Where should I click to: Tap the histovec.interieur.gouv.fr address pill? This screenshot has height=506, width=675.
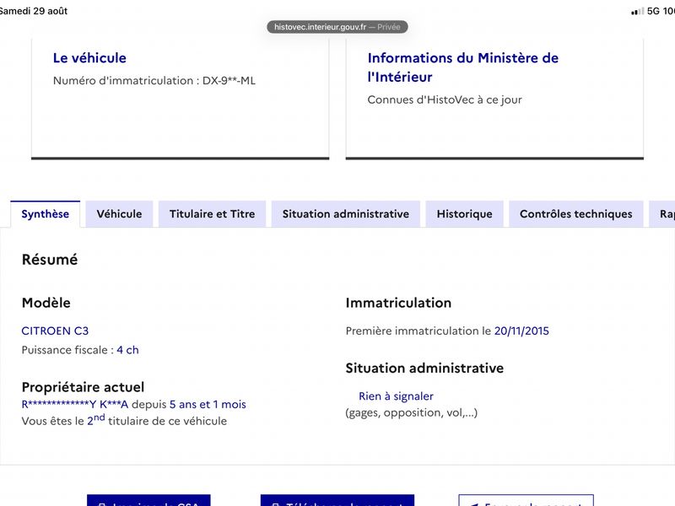coord(337,27)
